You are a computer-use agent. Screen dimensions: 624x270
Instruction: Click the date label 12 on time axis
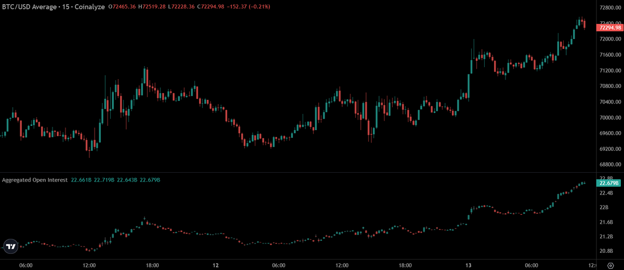pos(215,265)
